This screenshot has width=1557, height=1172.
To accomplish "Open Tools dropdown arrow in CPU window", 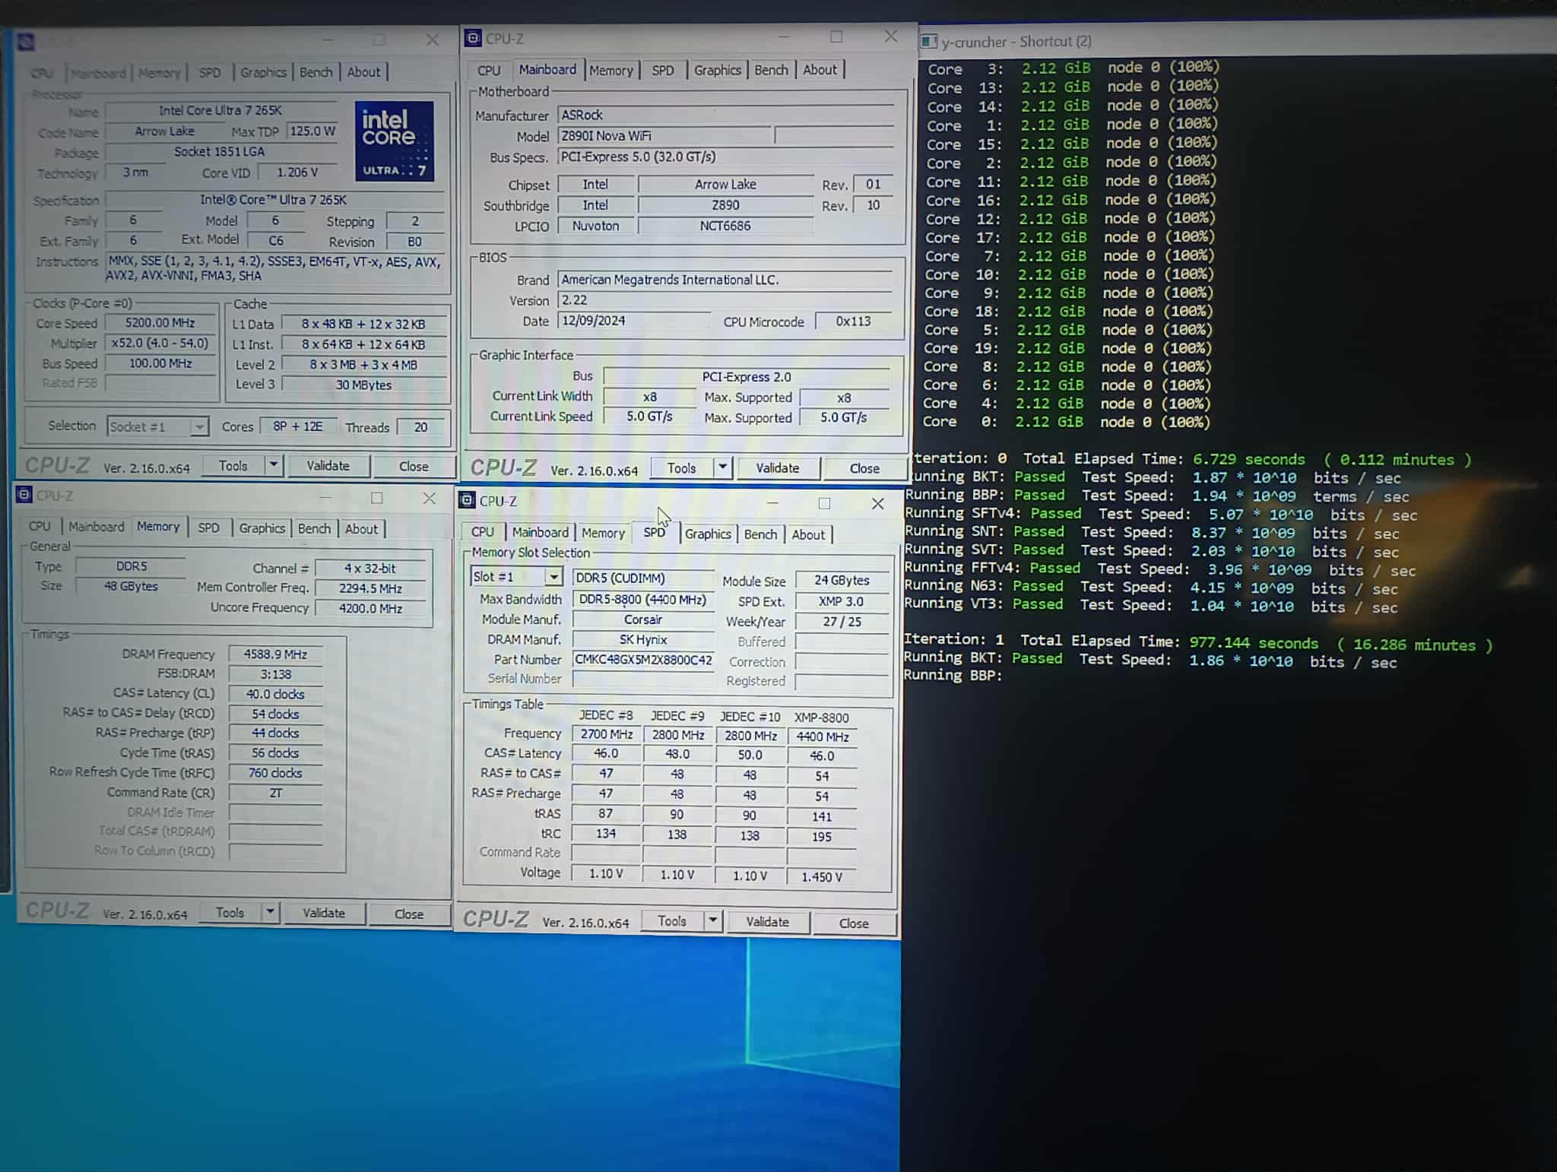I will (x=274, y=465).
